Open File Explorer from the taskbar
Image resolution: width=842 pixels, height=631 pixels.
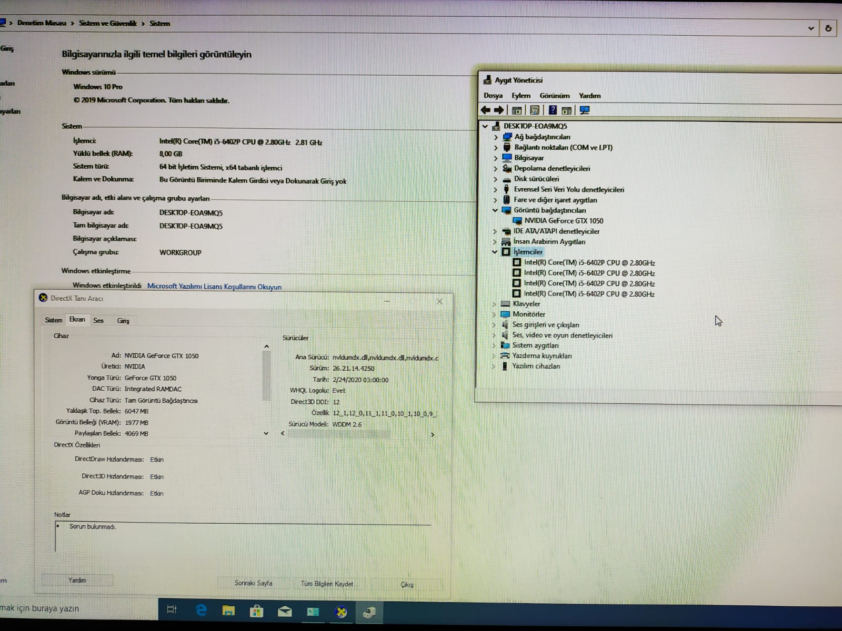click(228, 610)
